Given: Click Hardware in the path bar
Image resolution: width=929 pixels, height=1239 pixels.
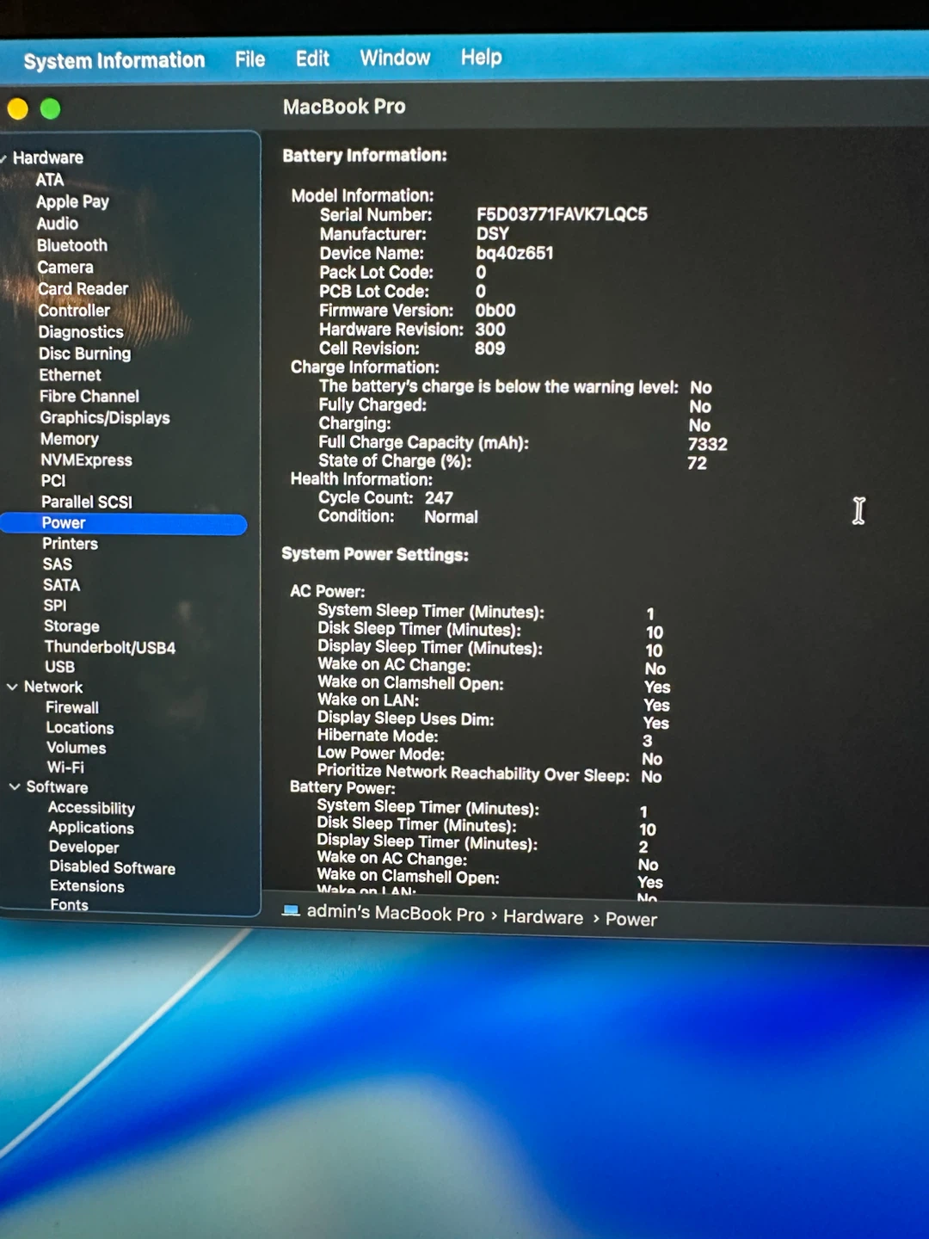Looking at the screenshot, I should pos(543,917).
